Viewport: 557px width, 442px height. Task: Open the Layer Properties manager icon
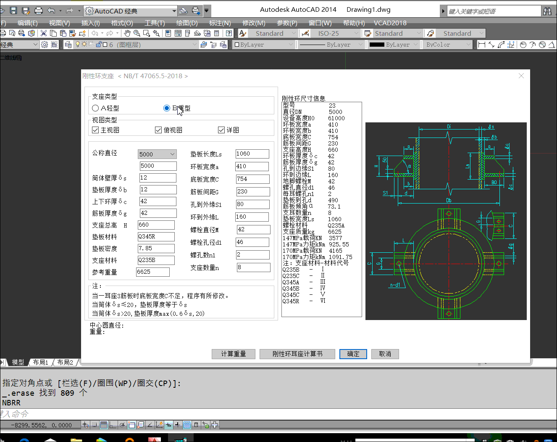(x=68, y=45)
